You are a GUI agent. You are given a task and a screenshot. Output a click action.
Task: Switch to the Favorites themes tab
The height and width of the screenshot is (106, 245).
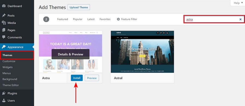(105, 19)
